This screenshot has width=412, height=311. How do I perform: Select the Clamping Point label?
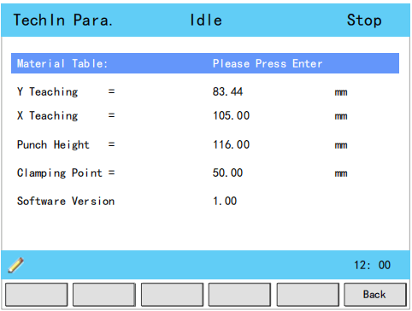click(x=60, y=173)
